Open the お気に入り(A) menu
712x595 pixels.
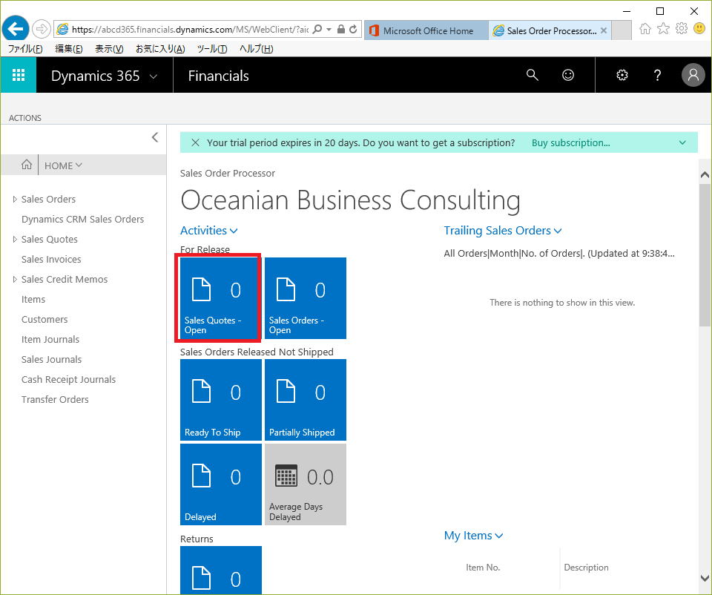coord(160,49)
